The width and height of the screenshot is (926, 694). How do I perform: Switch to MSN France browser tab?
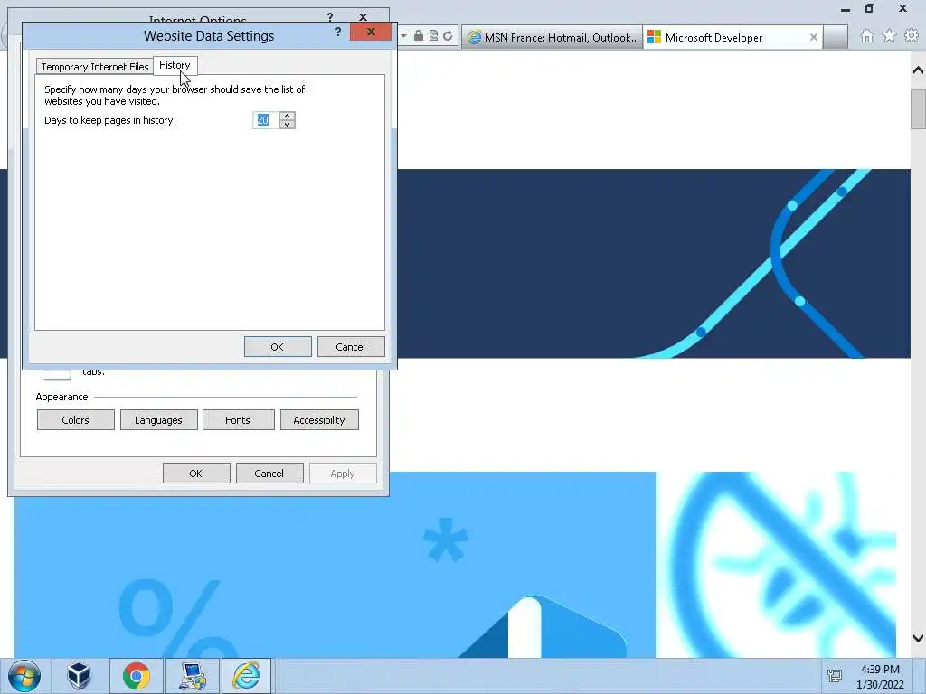tap(553, 38)
